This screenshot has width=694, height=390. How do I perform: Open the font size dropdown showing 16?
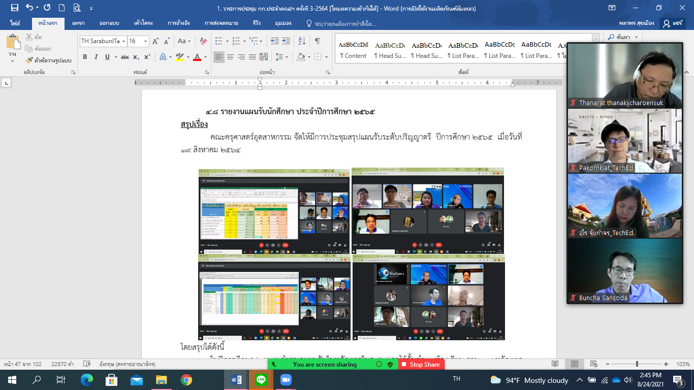point(146,41)
